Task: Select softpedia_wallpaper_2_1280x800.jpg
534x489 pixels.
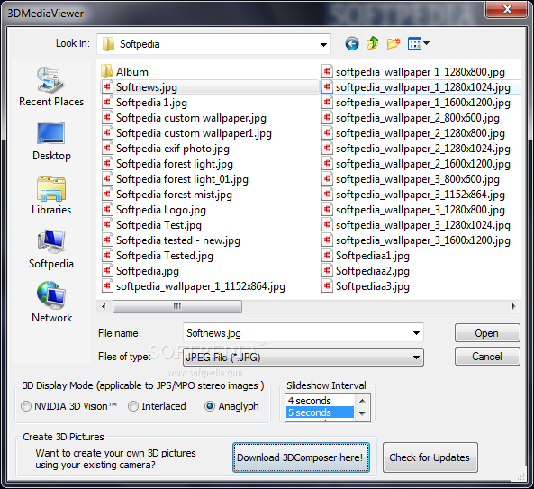Action: pyautogui.click(x=421, y=133)
